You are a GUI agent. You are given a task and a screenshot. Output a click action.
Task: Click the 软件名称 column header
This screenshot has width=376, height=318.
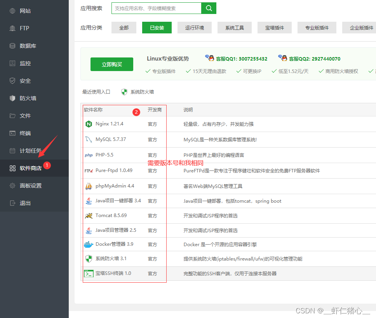(93, 110)
